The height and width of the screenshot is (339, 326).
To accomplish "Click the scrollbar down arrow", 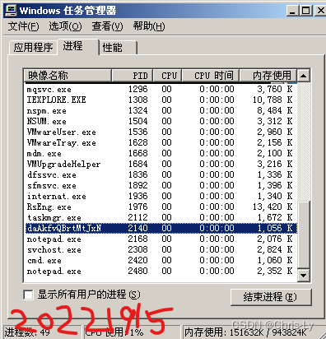I will coord(304,275).
